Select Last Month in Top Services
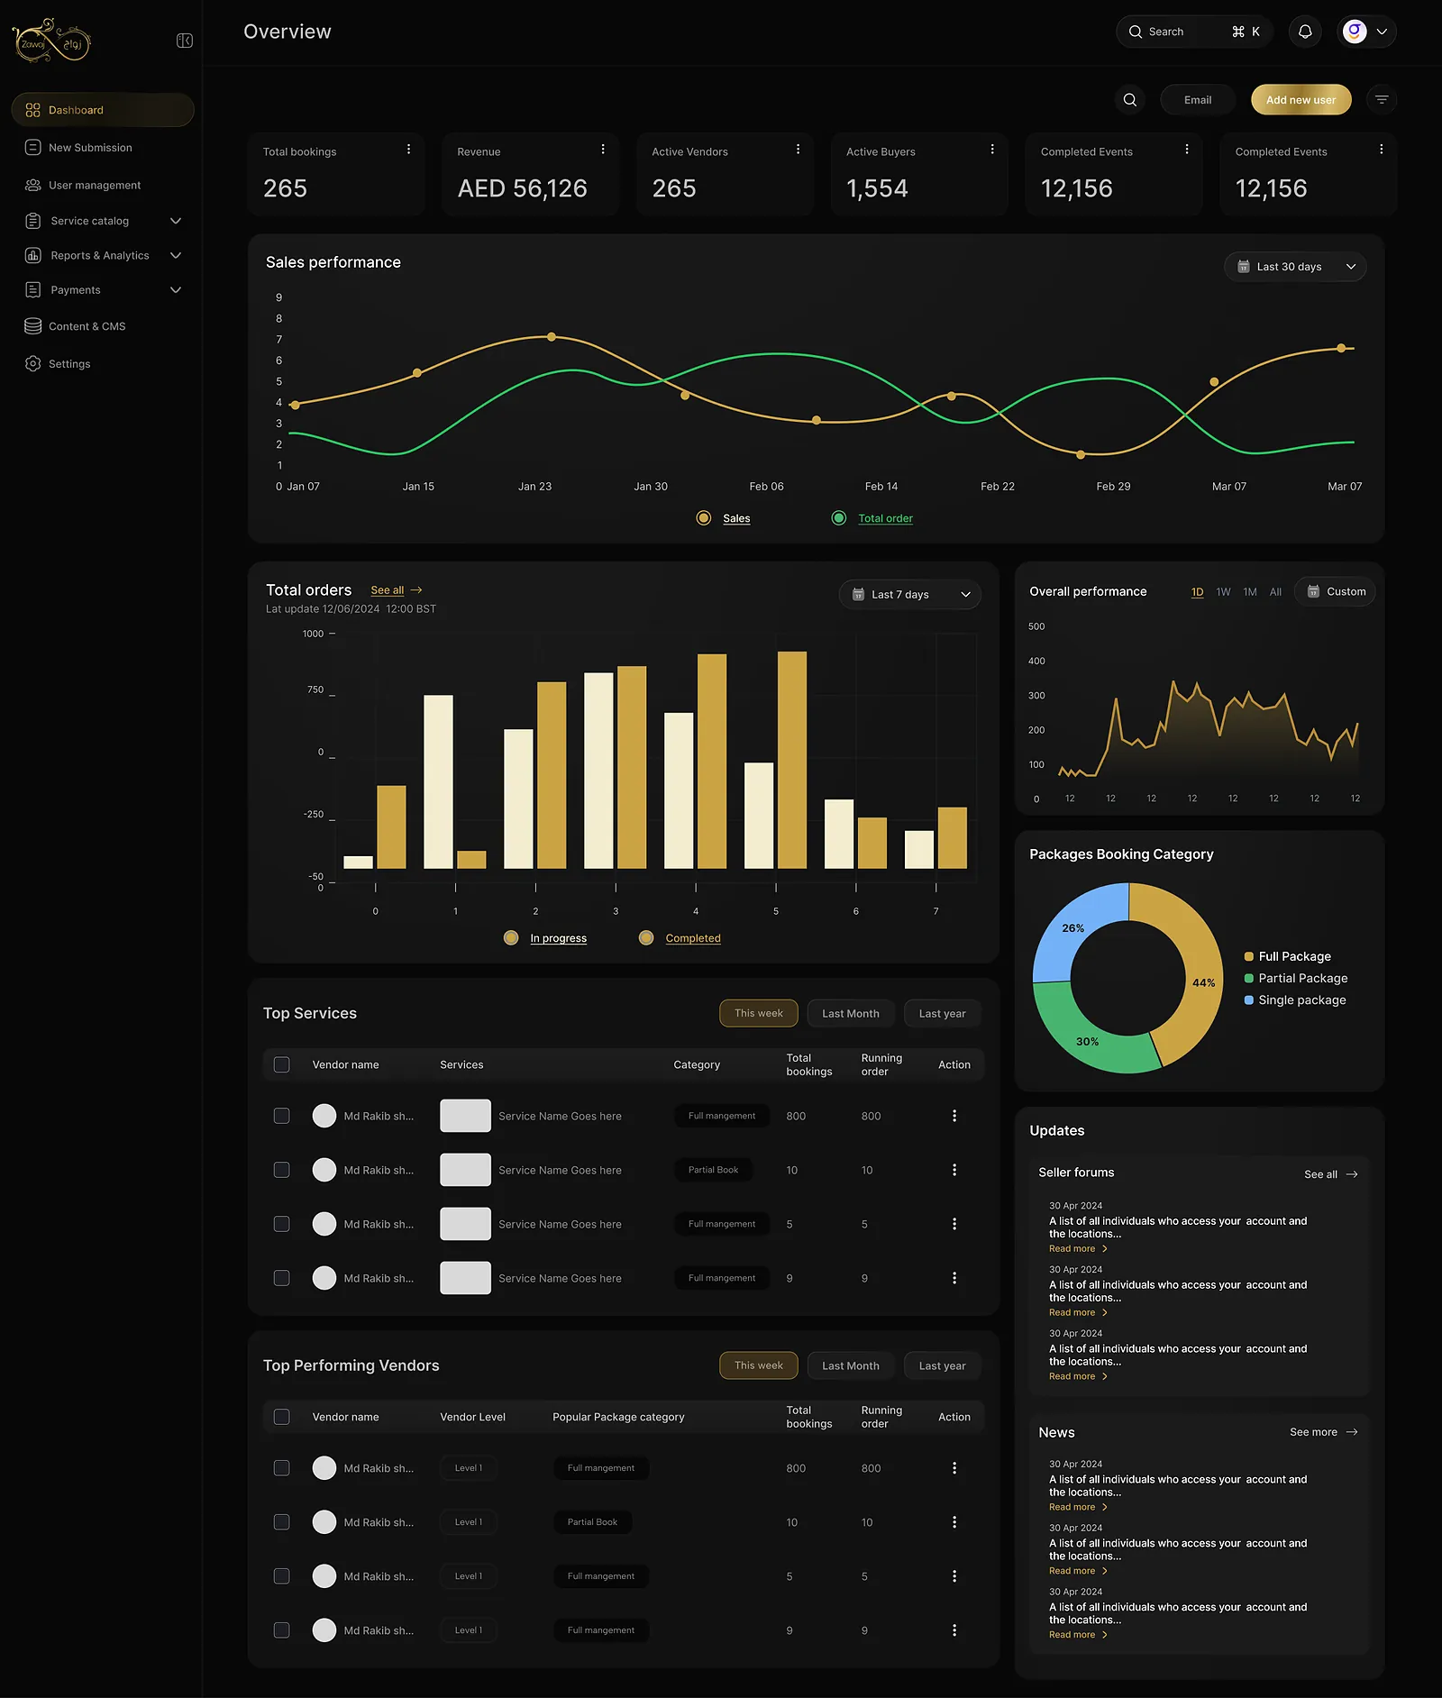The width and height of the screenshot is (1442, 1698). [851, 1014]
